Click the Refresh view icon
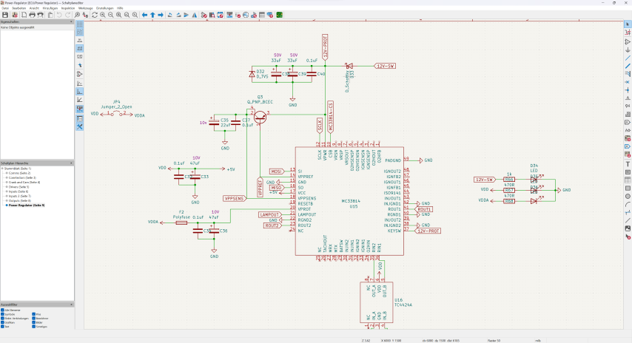Screen dimensions: 632x343 (x=94, y=15)
